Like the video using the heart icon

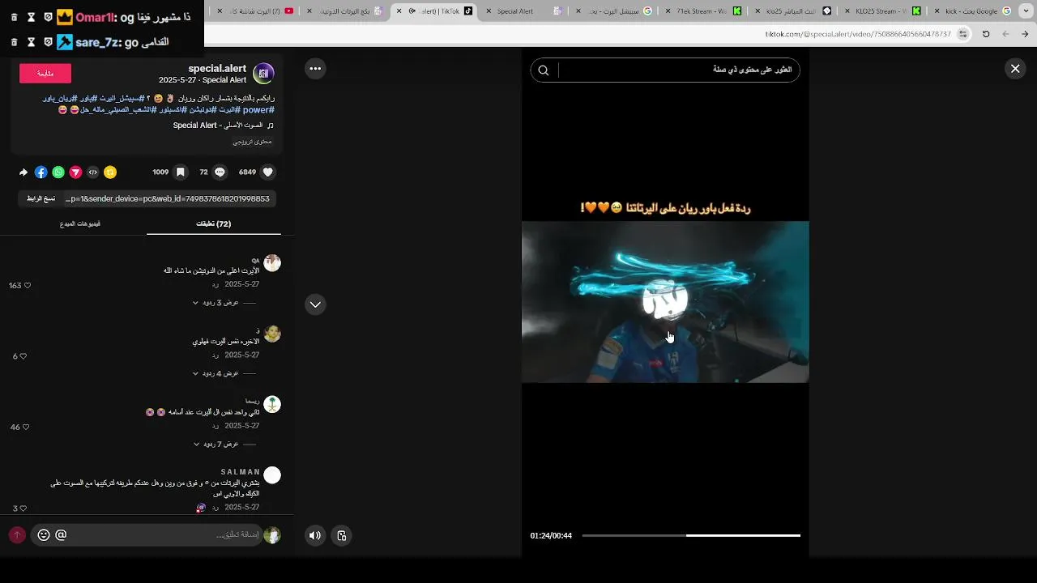click(268, 172)
